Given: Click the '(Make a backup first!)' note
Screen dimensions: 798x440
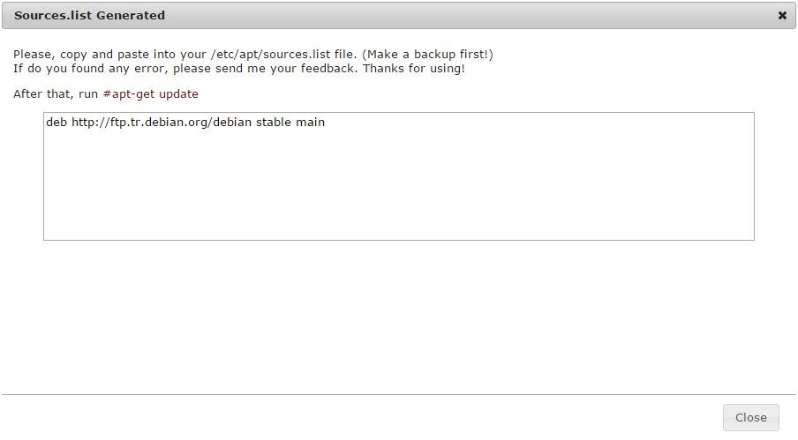Looking at the screenshot, I should coord(427,55).
